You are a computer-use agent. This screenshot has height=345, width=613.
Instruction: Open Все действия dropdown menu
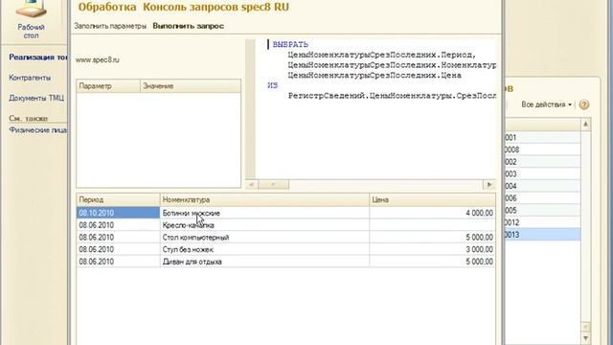click(x=546, y=104)
